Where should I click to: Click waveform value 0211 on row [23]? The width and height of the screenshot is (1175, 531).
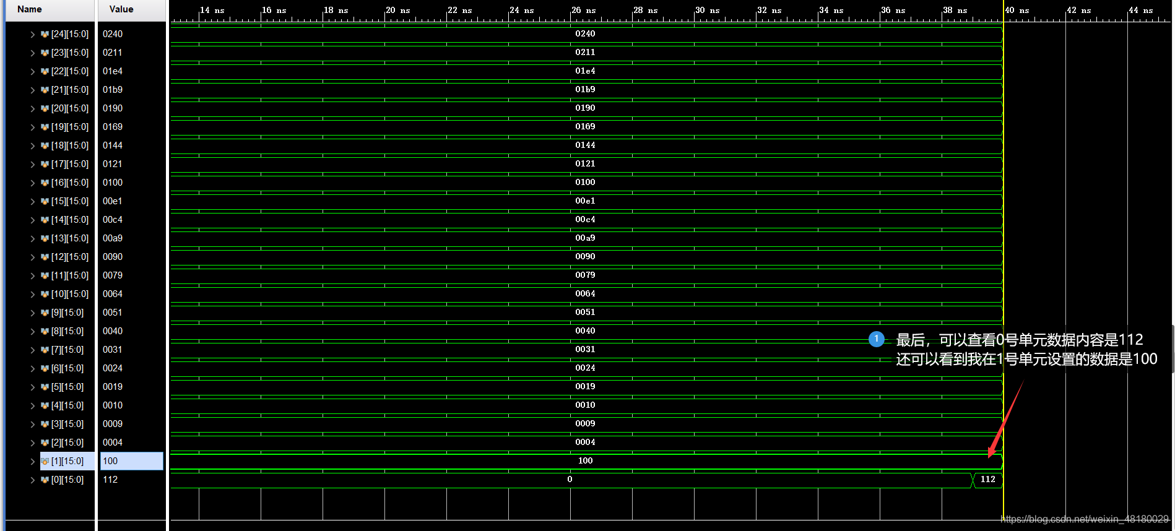click(x=585, y=53)
